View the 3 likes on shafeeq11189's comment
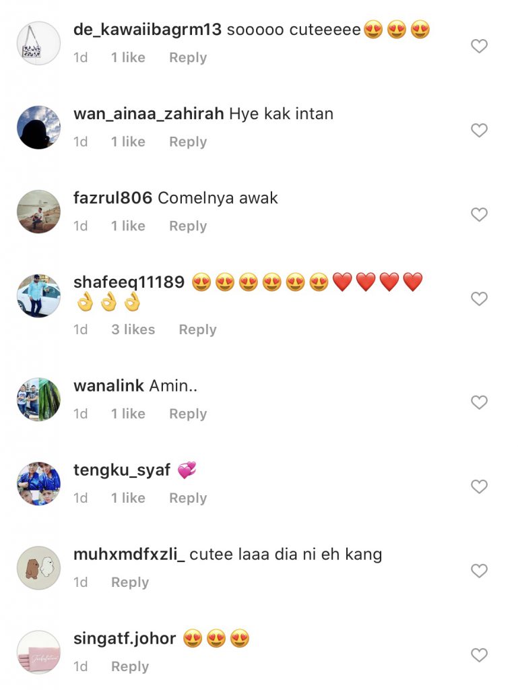Image resolution: width=518 pixels, height=690 pixels. [133, 330]
